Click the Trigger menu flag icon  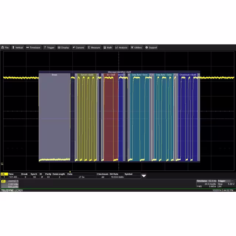coord(45,48)
